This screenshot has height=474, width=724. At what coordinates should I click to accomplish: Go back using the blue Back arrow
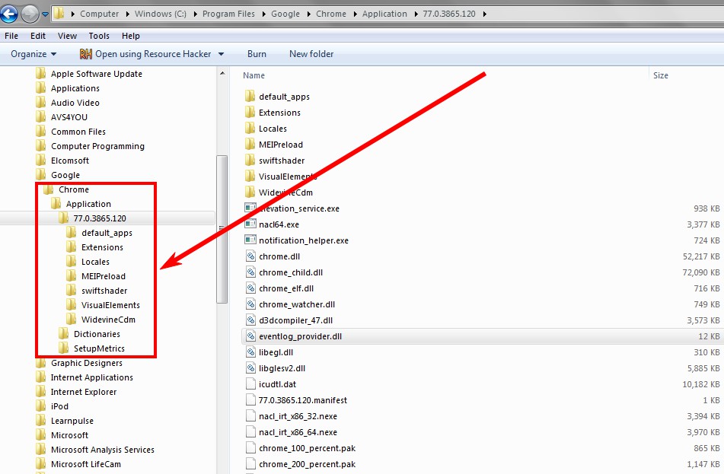[x=9, y=14]
